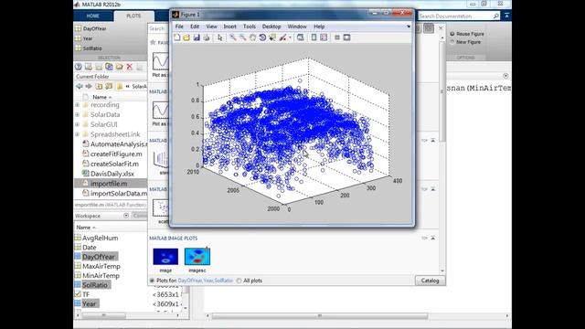Go forward using the grey right arrow
This screenshot has width=585, height=329.
(89, 86)
